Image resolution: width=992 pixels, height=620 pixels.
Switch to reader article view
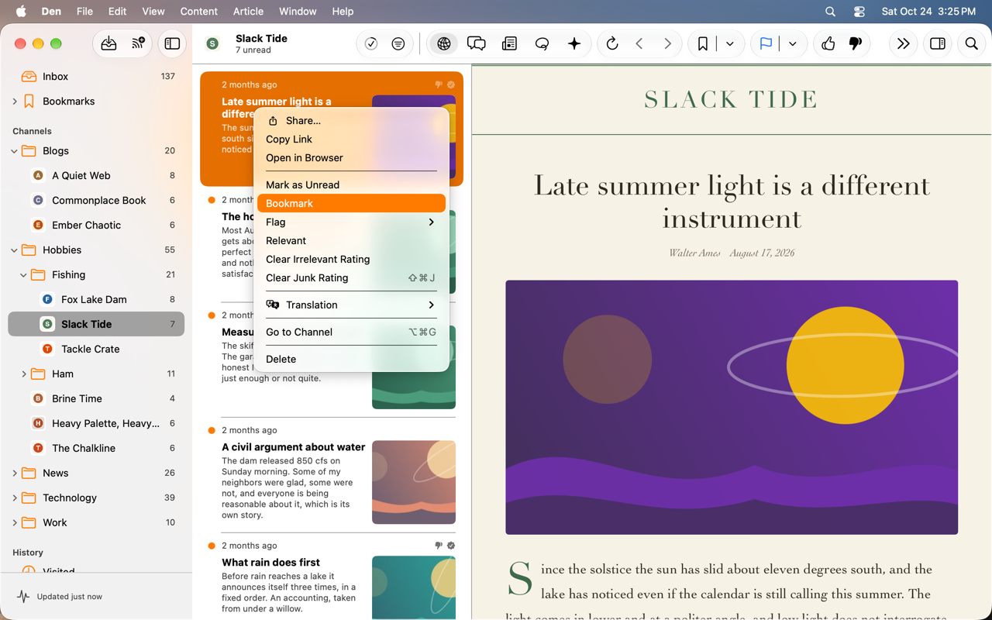click(x=509, y=44)
